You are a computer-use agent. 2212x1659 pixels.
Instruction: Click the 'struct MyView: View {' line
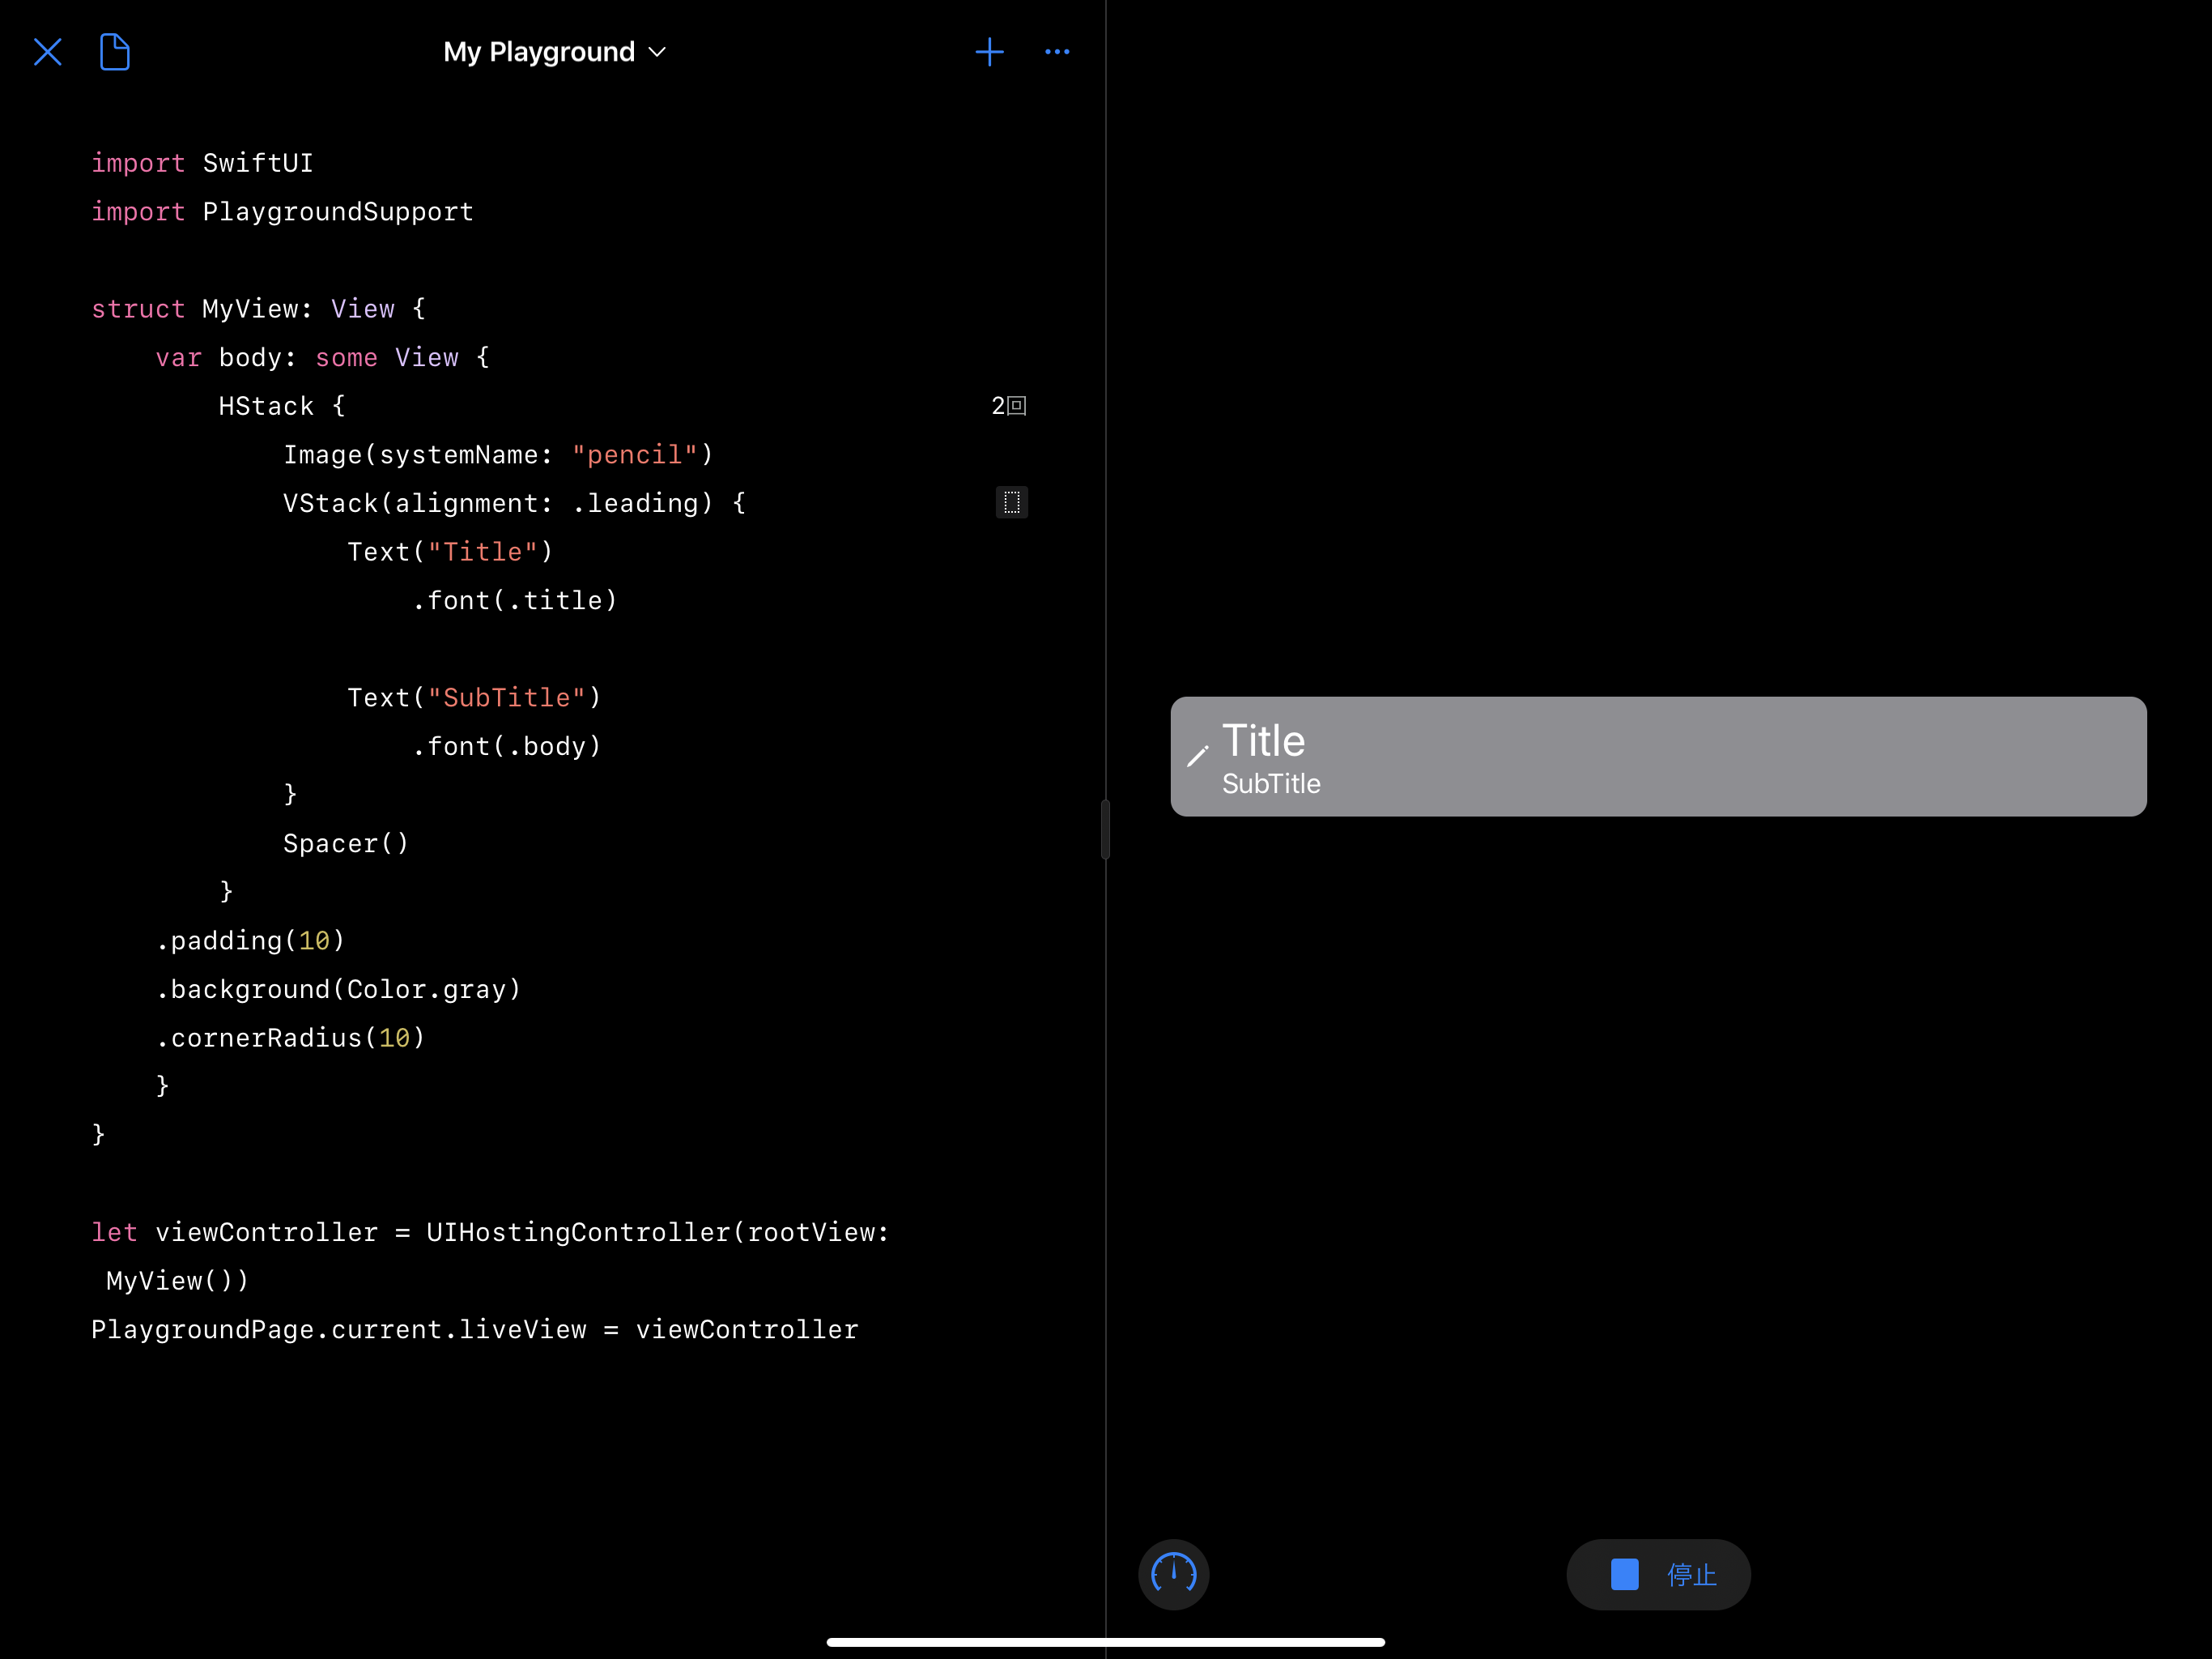coord(259,309)
